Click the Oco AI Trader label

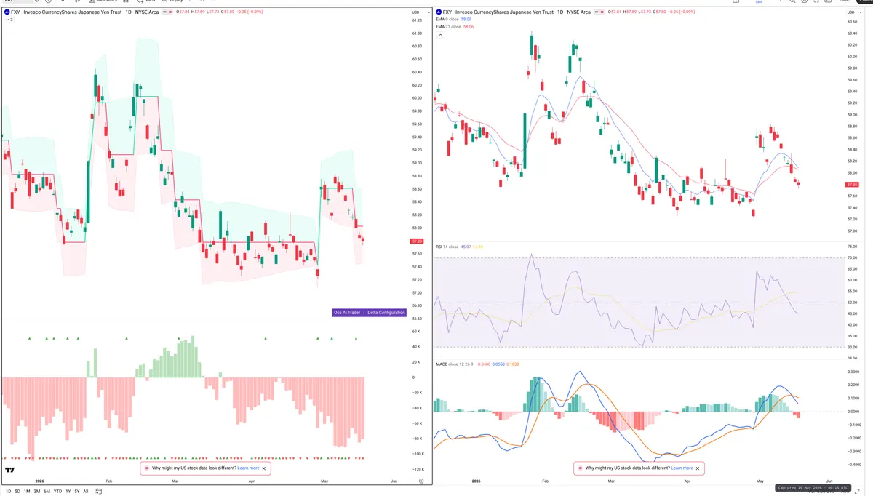coord(347,313)
